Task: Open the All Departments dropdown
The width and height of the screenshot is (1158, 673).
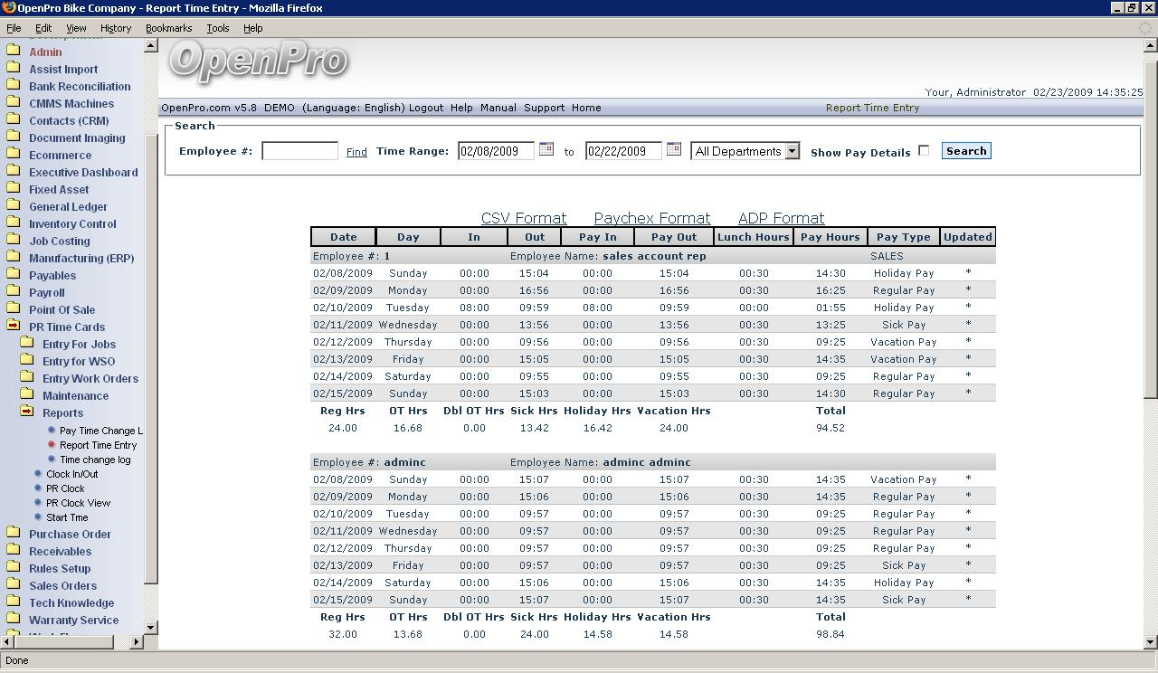Action: [x=745, y=151]
